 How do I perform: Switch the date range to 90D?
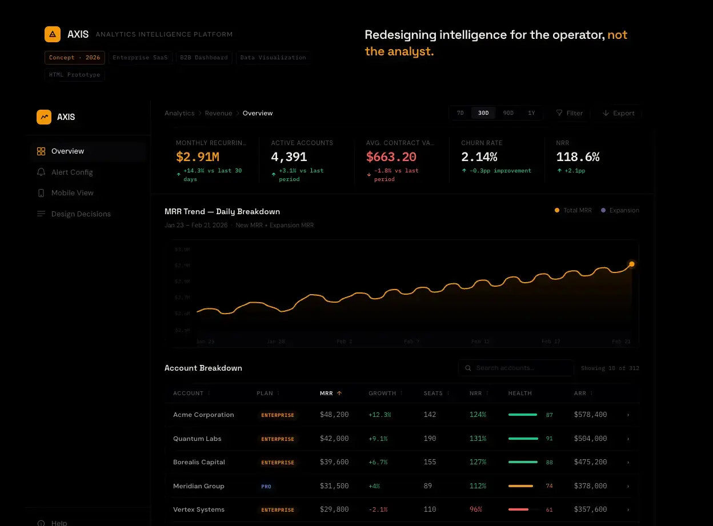508,113
